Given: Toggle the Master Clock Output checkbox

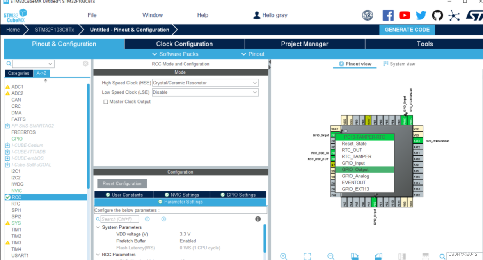Looking at the screenshot, I should (106, 102).
